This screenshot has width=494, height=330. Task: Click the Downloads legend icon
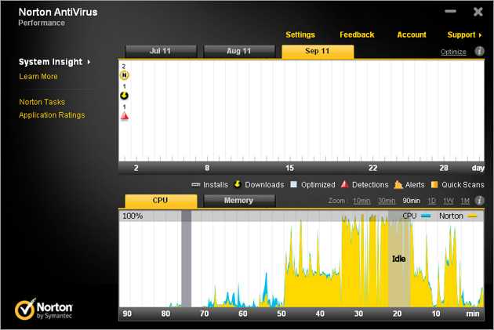tap(238, 184)
